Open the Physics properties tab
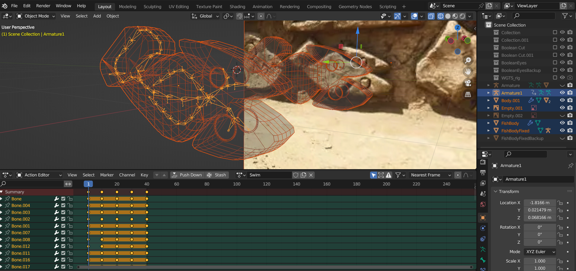The width and height of the screenshot is (576, 271). pyautogui.click(x=483, y=228)
